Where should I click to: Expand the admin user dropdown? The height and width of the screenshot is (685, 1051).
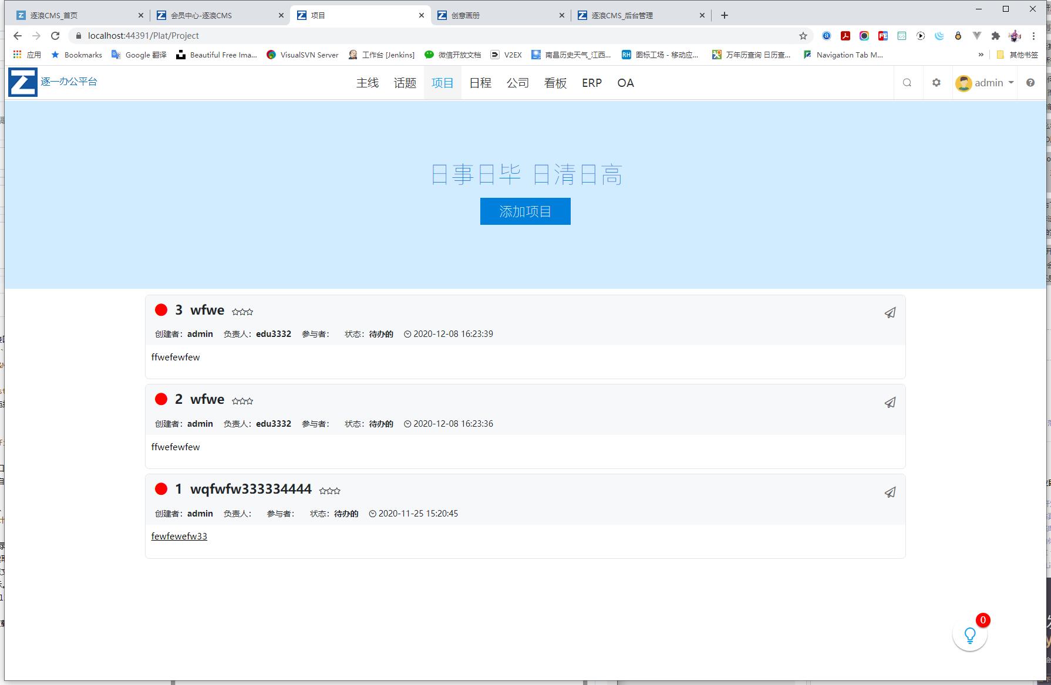pyautogui.click(x=985, y=82)
